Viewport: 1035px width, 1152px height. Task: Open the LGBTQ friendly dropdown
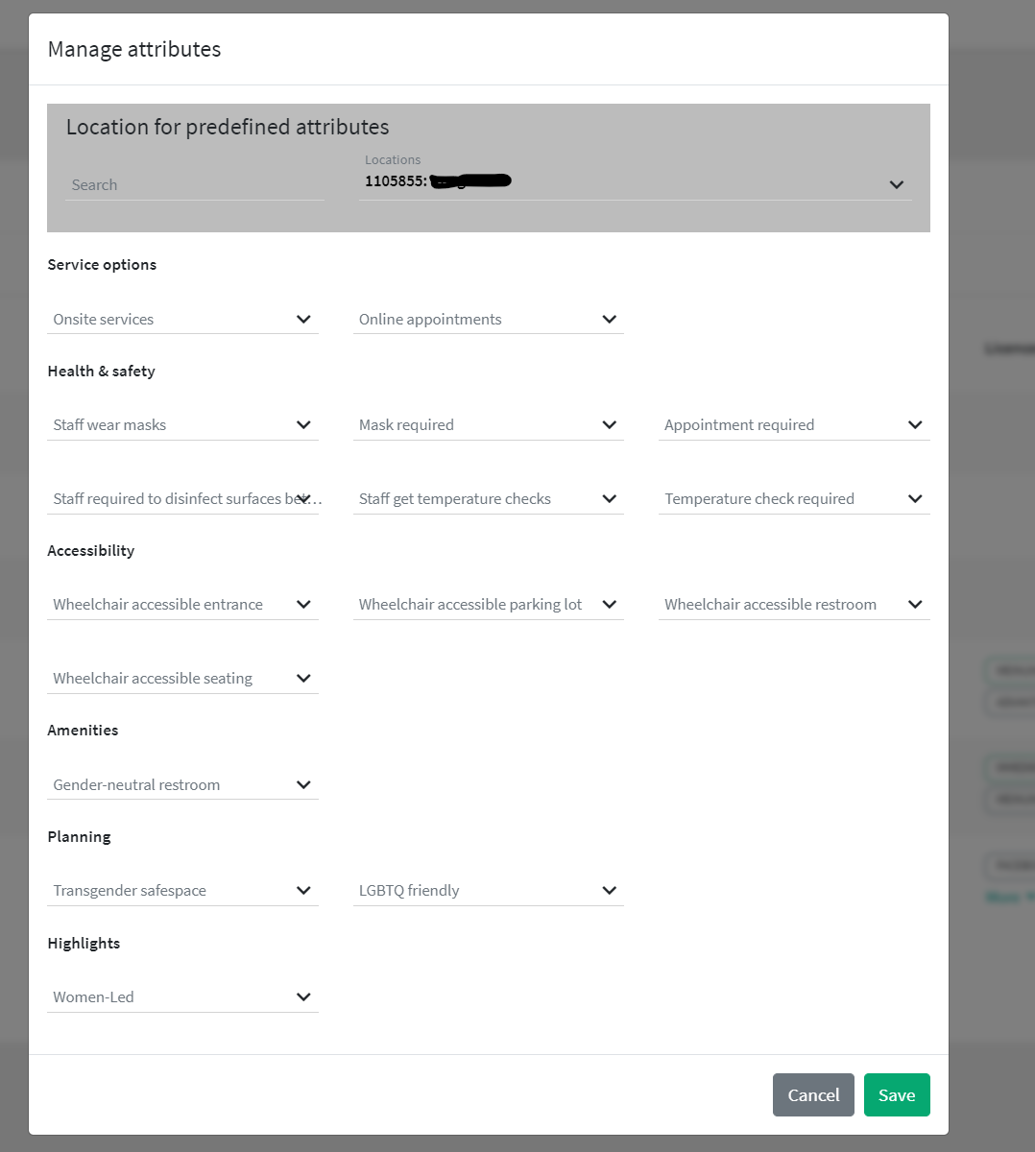488,891
